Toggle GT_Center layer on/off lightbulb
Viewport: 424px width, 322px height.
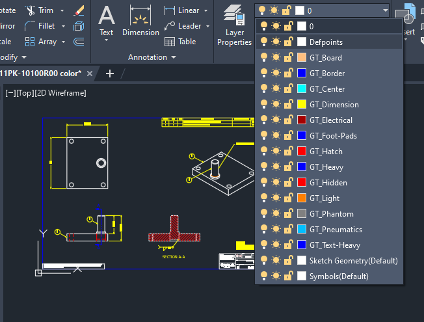(x=263, y=88)
